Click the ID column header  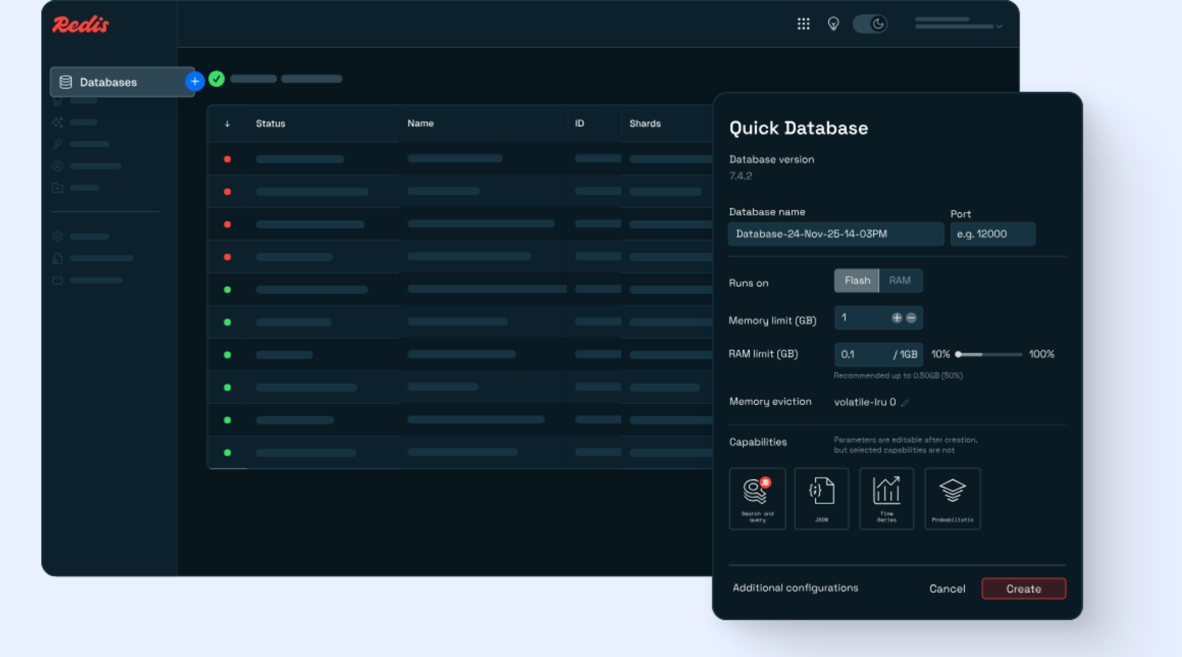click(x=580, y=123)
